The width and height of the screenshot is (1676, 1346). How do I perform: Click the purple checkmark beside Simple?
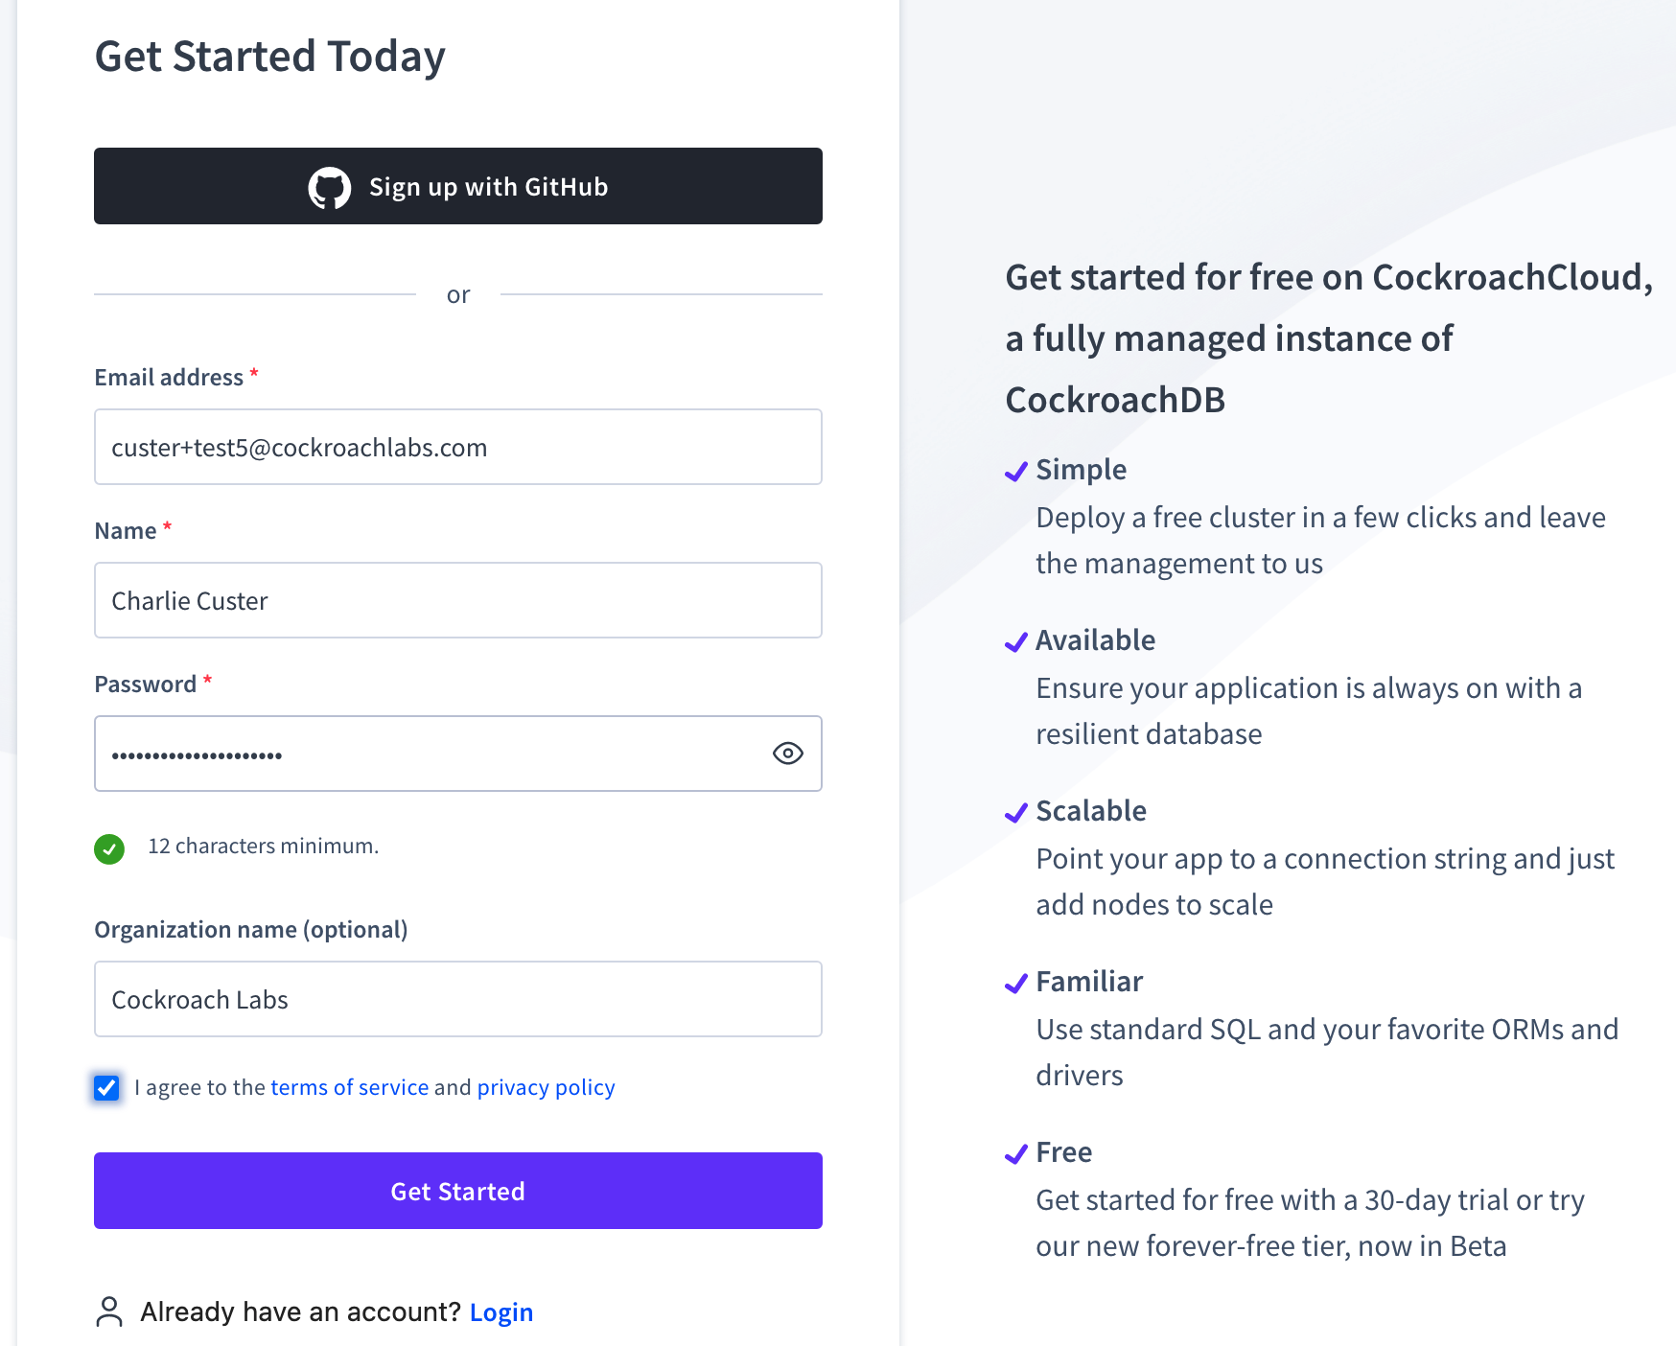1015,473
